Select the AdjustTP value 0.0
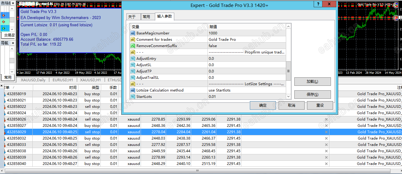 (247, 71)
